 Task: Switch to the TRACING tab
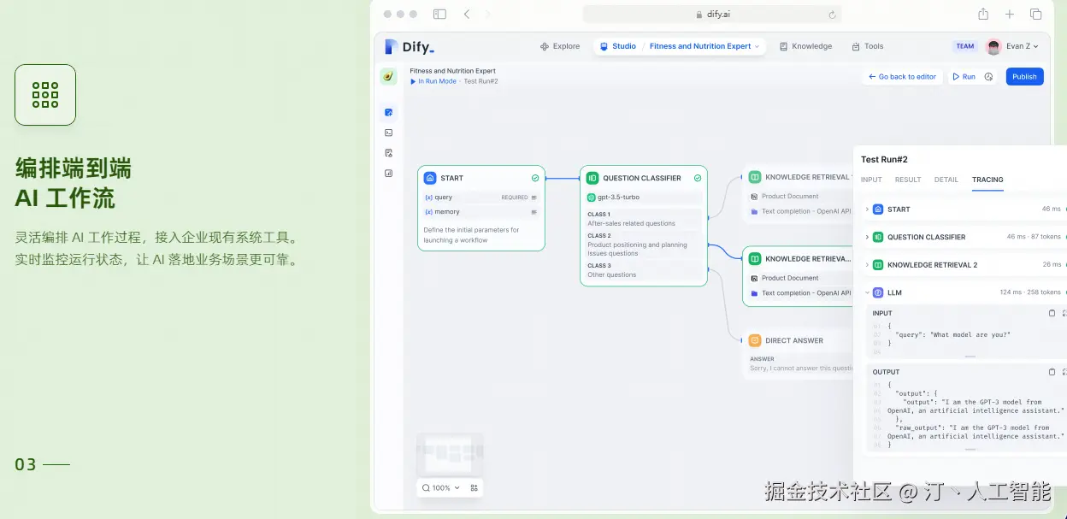987,180
